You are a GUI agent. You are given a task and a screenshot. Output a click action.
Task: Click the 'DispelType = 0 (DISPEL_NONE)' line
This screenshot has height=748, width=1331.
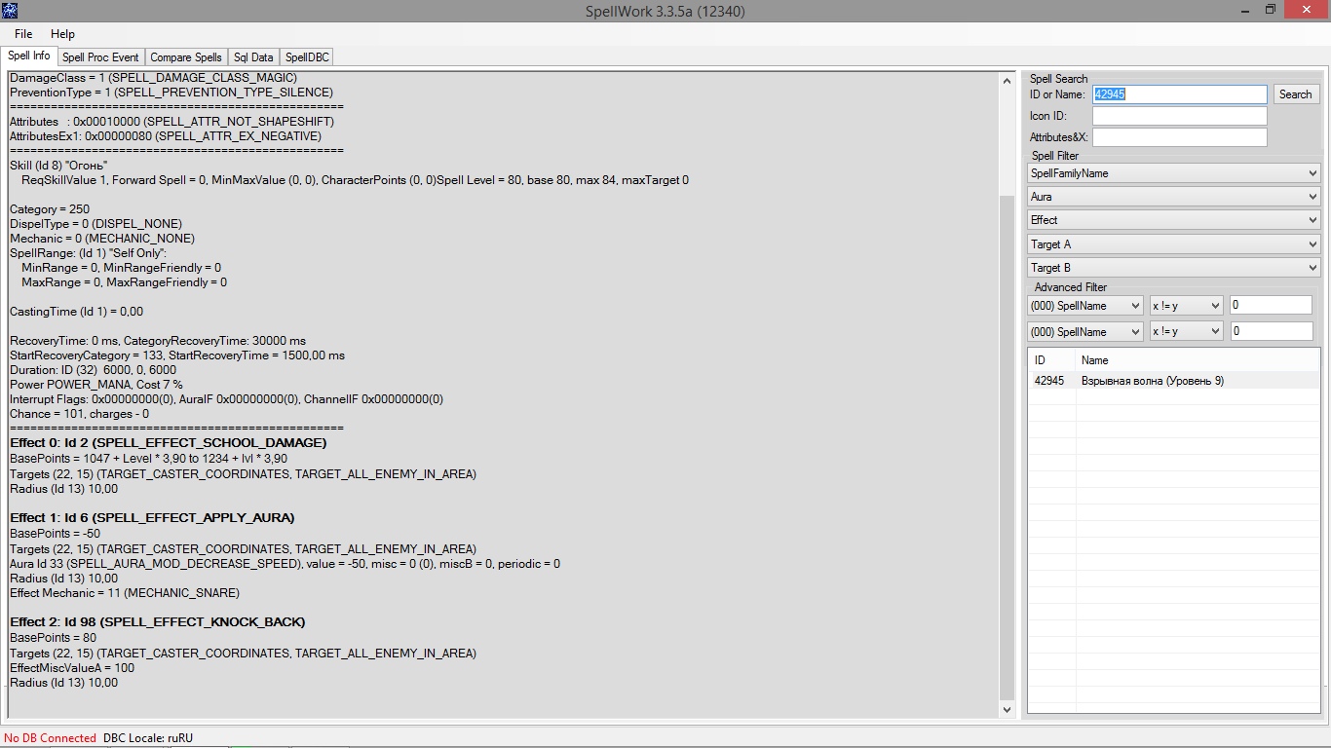(95, 224)
